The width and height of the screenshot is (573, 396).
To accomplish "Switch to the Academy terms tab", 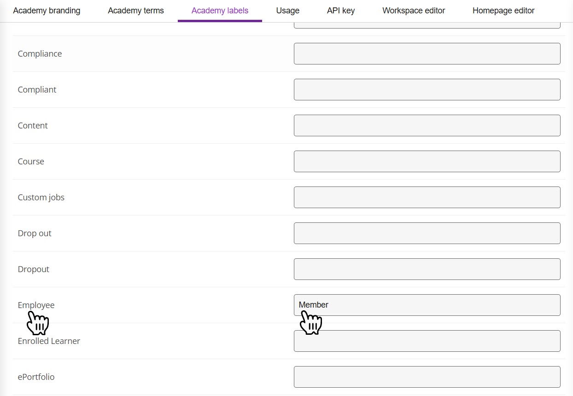I will point(136,11).
